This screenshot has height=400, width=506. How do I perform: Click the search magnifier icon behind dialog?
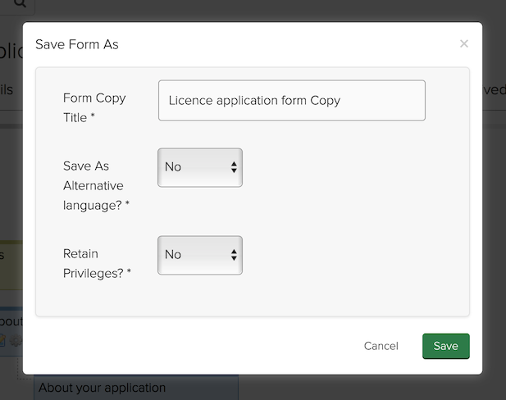tap(18, 5)
